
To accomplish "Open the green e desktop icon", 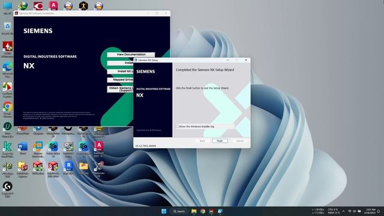I will pos(7,169).
